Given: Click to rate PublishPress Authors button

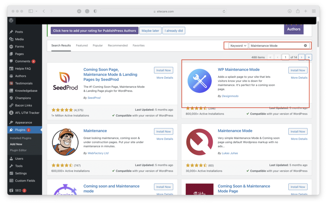Looking at the screenshot, I should click(95, 31).
